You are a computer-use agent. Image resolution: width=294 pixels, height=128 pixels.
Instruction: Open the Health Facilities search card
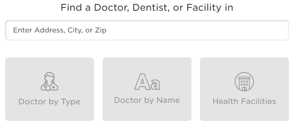(x=244, y=89)
